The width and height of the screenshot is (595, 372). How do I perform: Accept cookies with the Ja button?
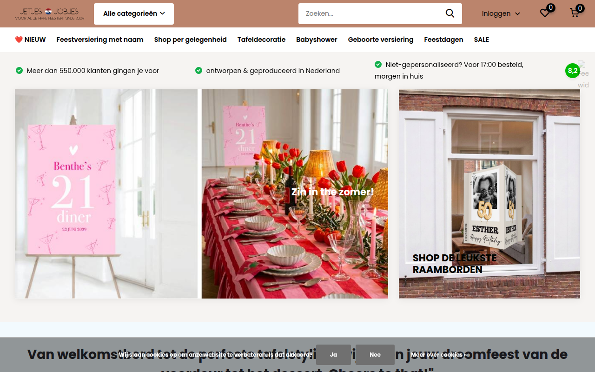tap(333, 355)
